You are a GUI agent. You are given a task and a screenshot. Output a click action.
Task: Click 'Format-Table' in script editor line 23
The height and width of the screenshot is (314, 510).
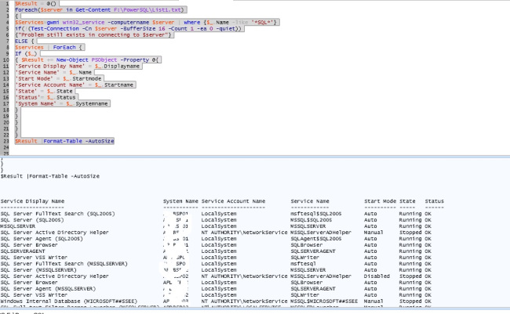pos(63,141)
